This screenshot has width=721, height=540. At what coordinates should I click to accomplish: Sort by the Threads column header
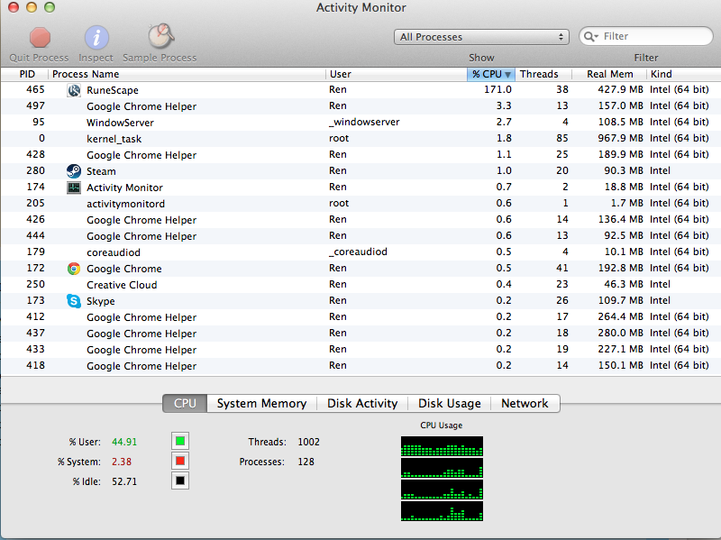[x=543, y=74]
